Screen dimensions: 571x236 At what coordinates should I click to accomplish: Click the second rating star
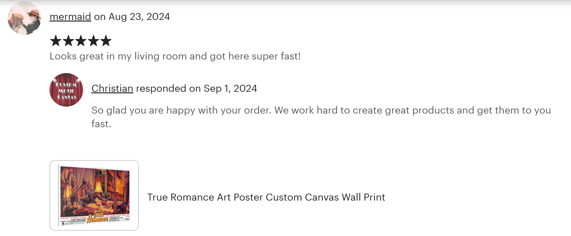coord(68,41)
